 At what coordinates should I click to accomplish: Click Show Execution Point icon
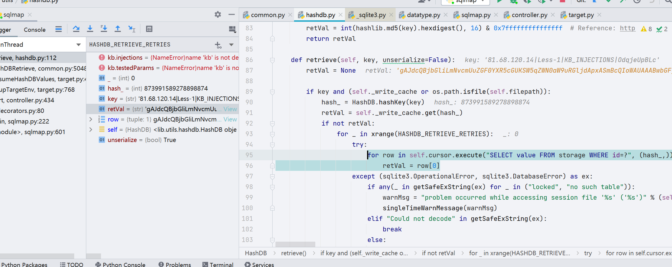(59, 29)
